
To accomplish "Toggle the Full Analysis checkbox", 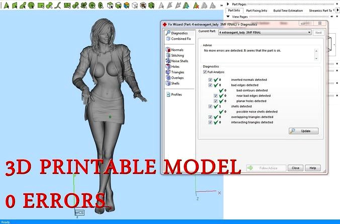I will [x=205, y=72].
